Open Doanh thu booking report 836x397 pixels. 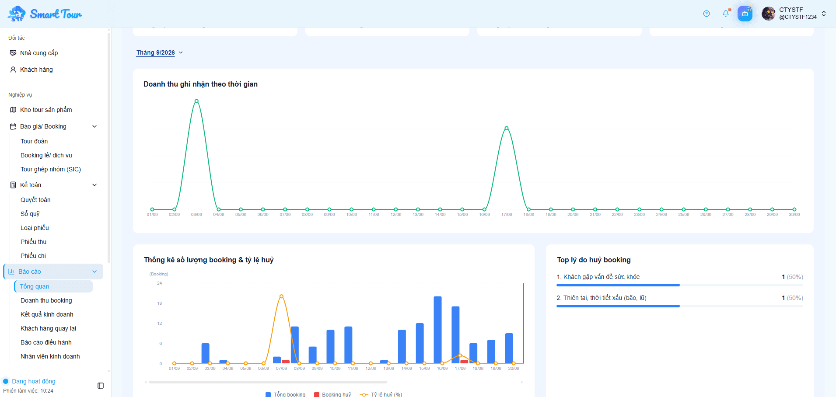tap(46, 300)
